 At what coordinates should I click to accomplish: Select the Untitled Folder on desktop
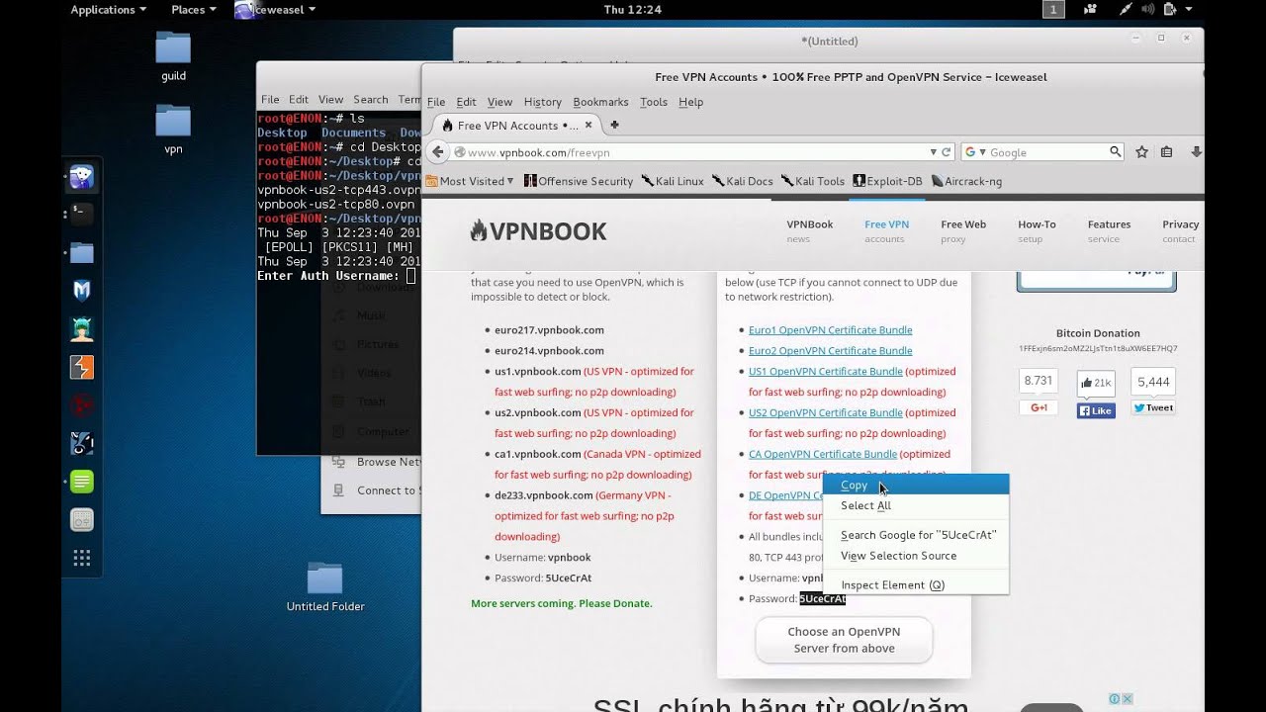(x=325, y=586)
